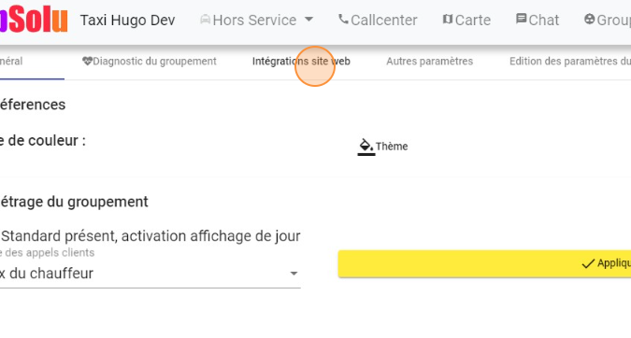This screenshot has width=631, height=338.
Task: Open the Callcenter menu item
Action: coord(378,20)
